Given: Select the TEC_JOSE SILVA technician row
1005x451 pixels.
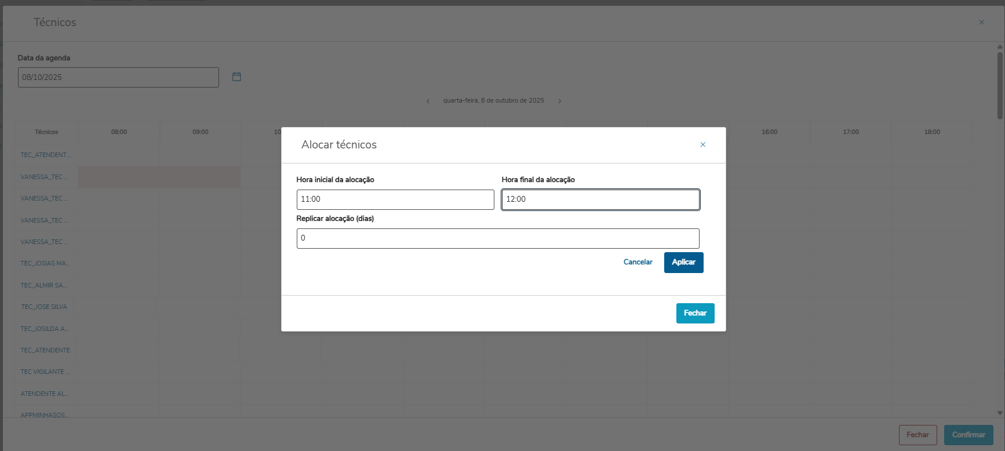Looking at the screenshot, I should coord(44,307).
